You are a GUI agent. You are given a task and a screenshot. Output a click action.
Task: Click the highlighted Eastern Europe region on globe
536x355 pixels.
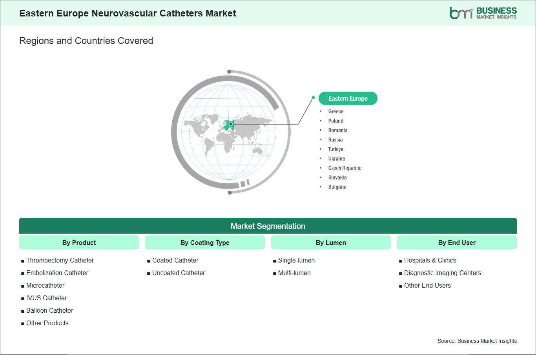click(229, 125)
